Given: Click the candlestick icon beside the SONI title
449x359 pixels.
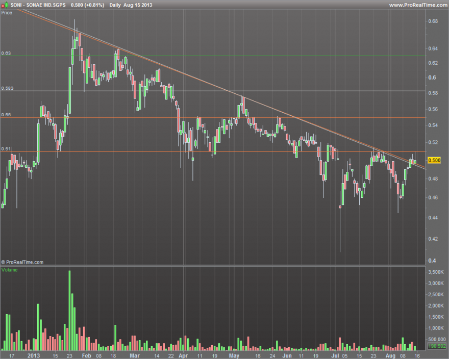Looking at the screenshot, I should click(x=4, y=5).
